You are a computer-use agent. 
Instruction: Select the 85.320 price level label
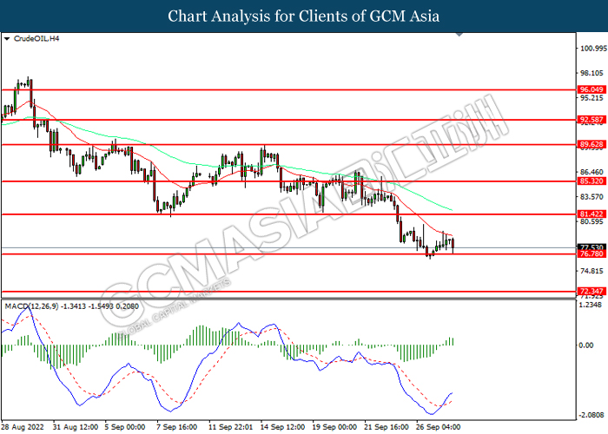pos(591,181)
